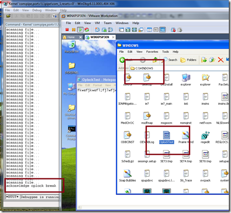Select the sessmgr.setup file
The height and width of the screenshot is (213, 231).
[x=147, y=156]
